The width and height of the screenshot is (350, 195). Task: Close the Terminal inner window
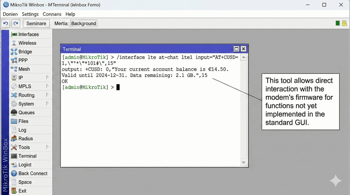(x=244, y=49)
